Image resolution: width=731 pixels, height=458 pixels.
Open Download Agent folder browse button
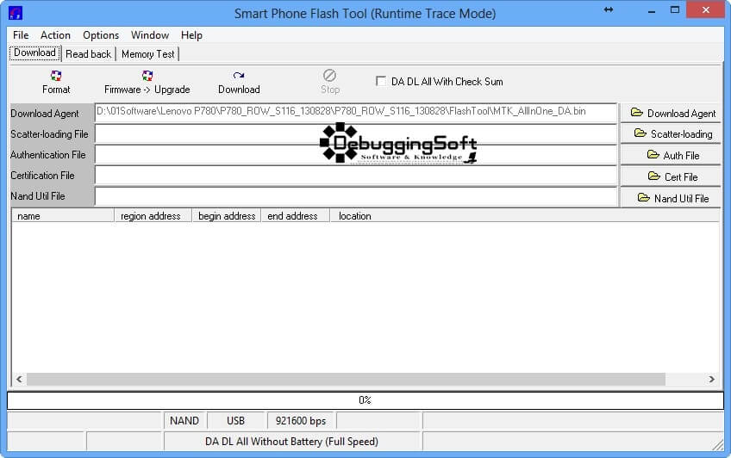click(672, 113)
